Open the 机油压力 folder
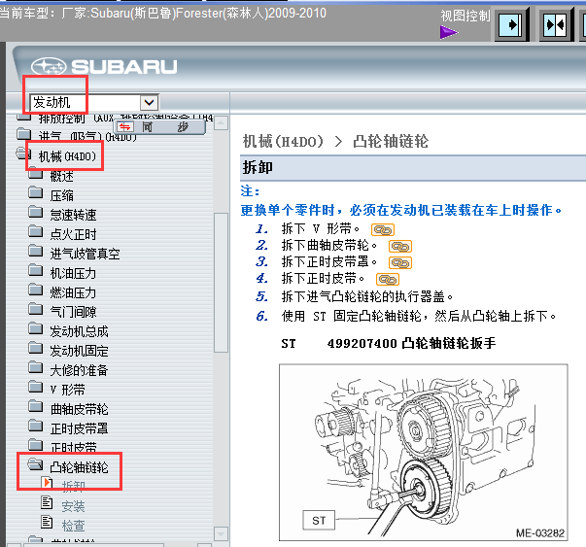The height and width of the screenshot is (547, 586). pyautogui.click(x=73, y=273)
